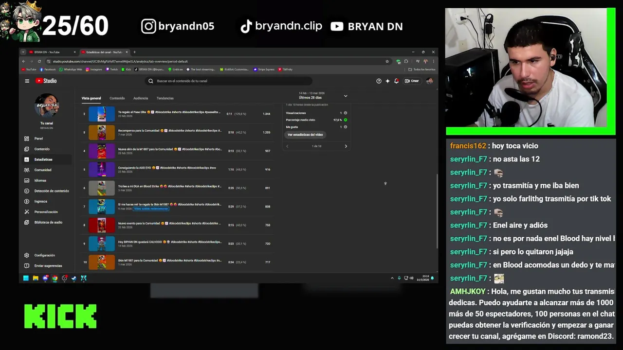Click Ver estadísticas del vídeo button
This screenshot has height=350, width=623.
[x=305, y=135]
